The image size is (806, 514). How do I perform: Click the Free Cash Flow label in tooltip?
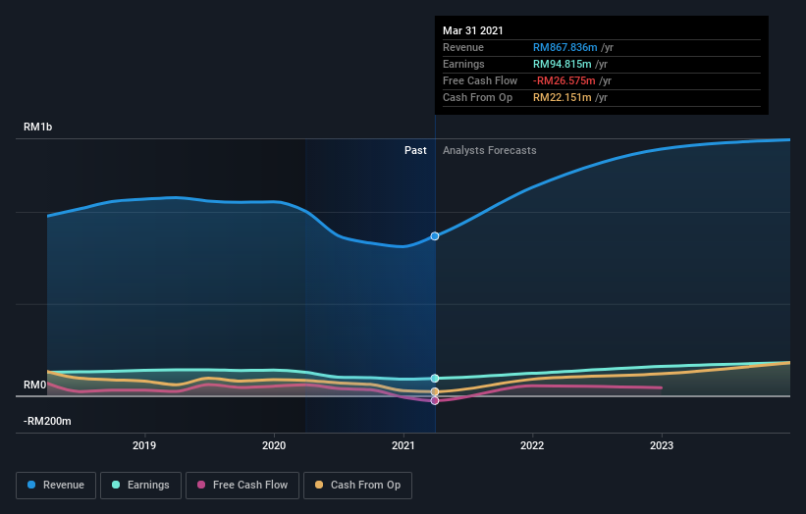point(480,80)
